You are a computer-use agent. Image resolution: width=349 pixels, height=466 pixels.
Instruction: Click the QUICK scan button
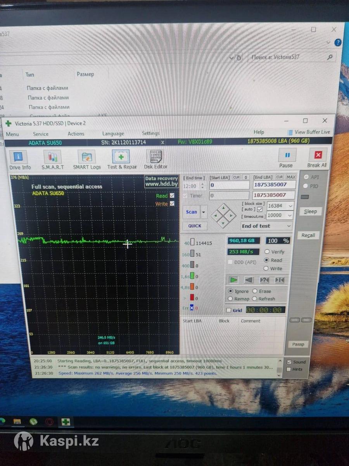tap(195, 226)
